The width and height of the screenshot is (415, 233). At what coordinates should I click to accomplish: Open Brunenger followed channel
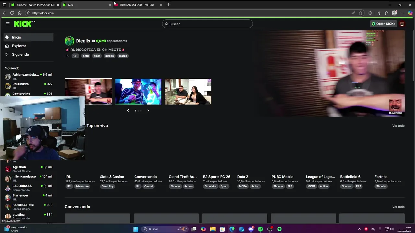tap(29, 197)
